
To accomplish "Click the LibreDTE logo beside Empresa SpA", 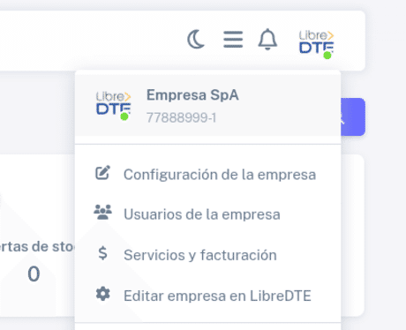I will pyautogui.click(x=113, y=106).
